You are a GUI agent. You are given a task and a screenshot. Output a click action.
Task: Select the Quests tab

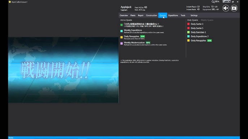tap(163, 15)
